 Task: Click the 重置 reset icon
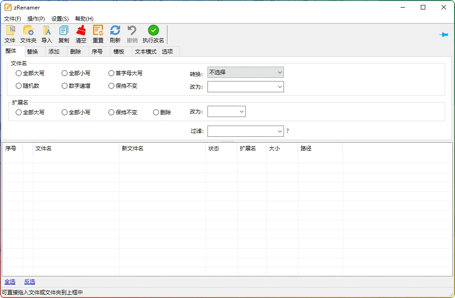[x=98, y=34]
